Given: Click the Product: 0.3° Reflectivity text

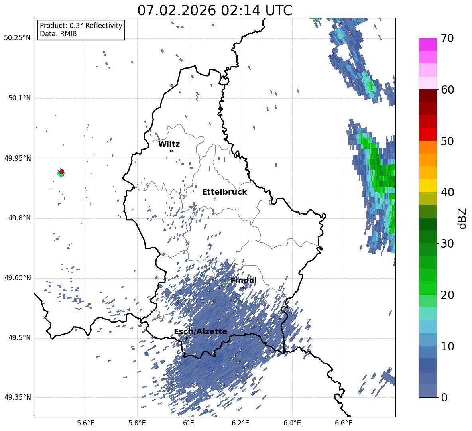Looking at the screenshot, I should coord(81,26).
